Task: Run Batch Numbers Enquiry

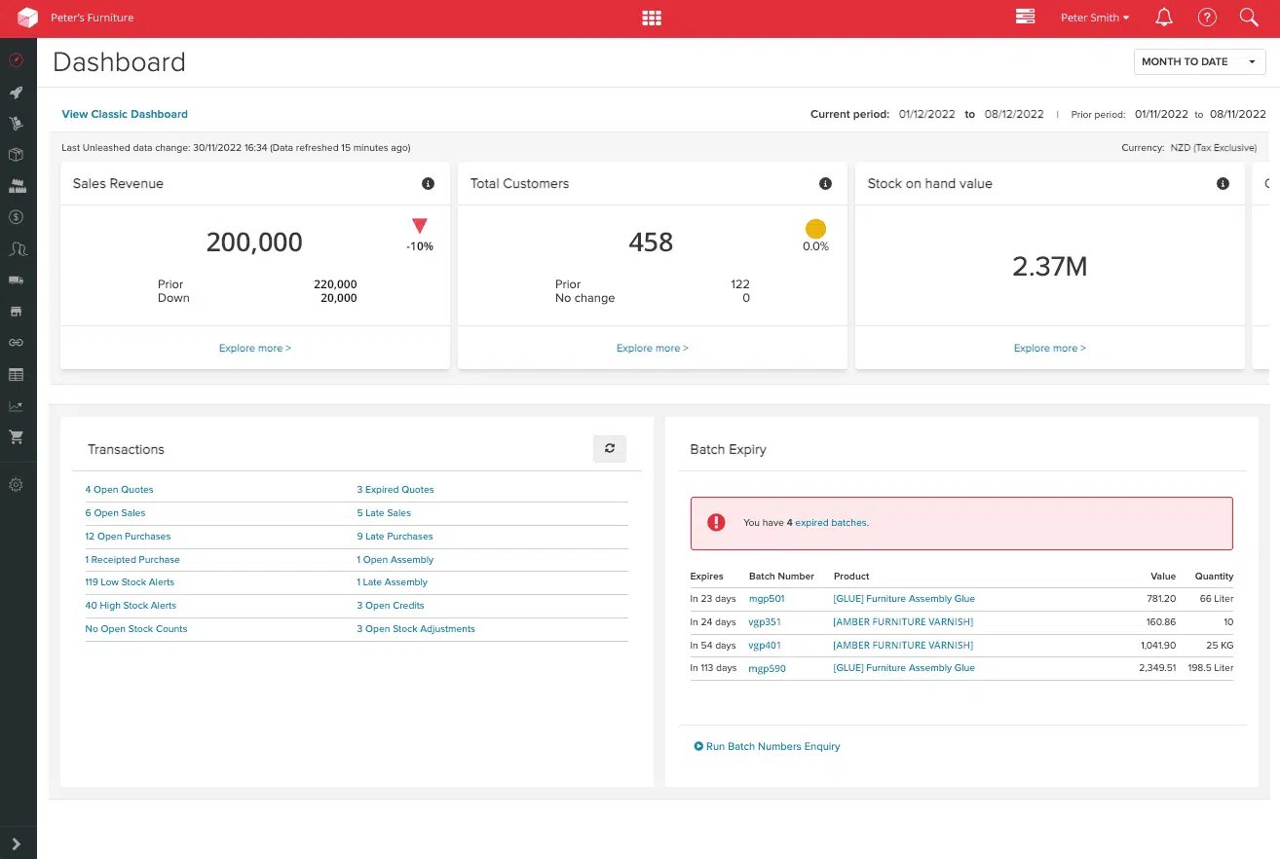Action: coord(768,746)
